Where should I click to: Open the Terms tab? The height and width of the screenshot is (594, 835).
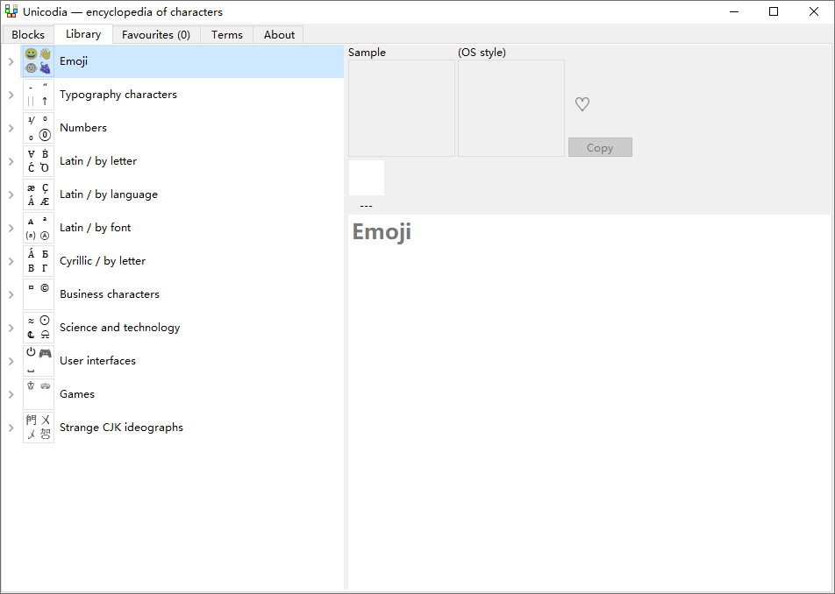pos(226,35)
